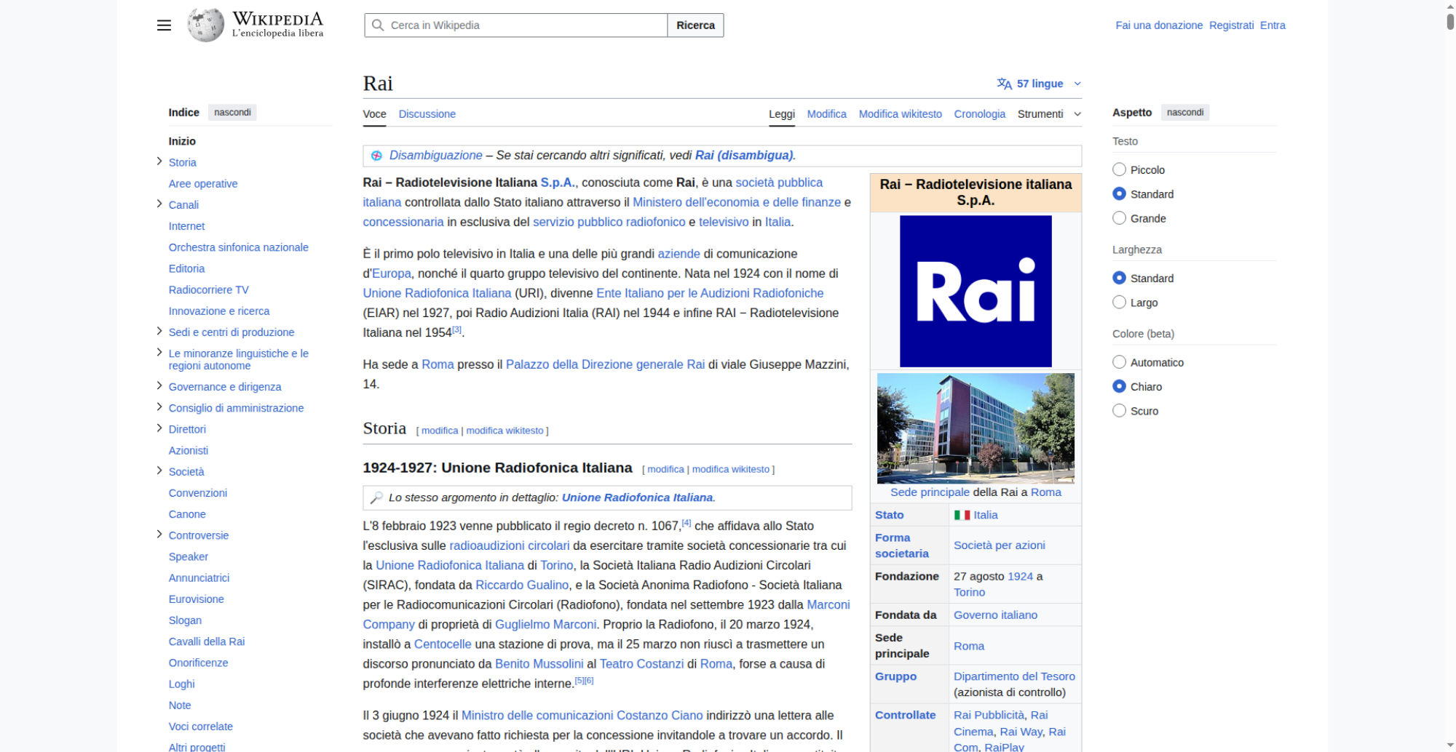This screenshot has height=752, width=1456.
Task: Open the Rai headquarters building photo
Action: click(975, 428)
